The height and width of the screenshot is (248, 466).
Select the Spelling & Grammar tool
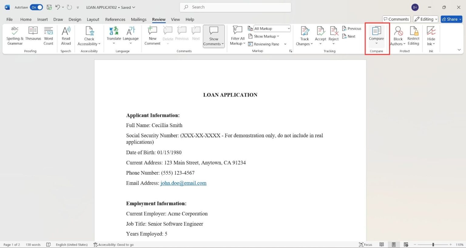click(15, 36)
